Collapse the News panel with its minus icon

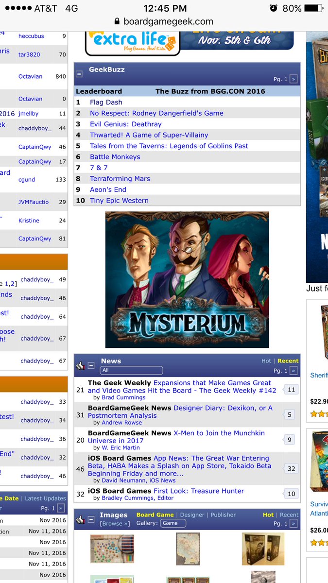point(91,365)
